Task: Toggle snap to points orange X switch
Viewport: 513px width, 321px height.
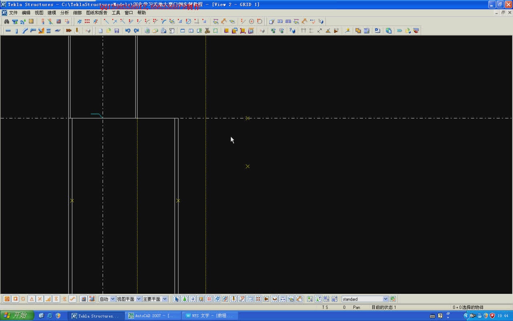Action: pyautogui.click(x=7, y=299)
